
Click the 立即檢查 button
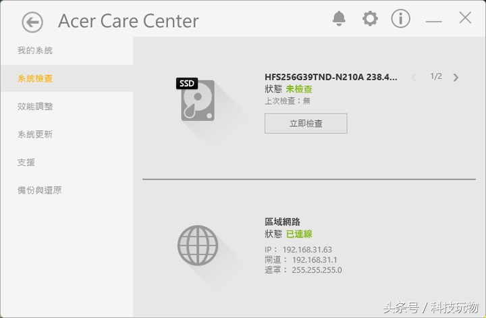click(306, 124)
